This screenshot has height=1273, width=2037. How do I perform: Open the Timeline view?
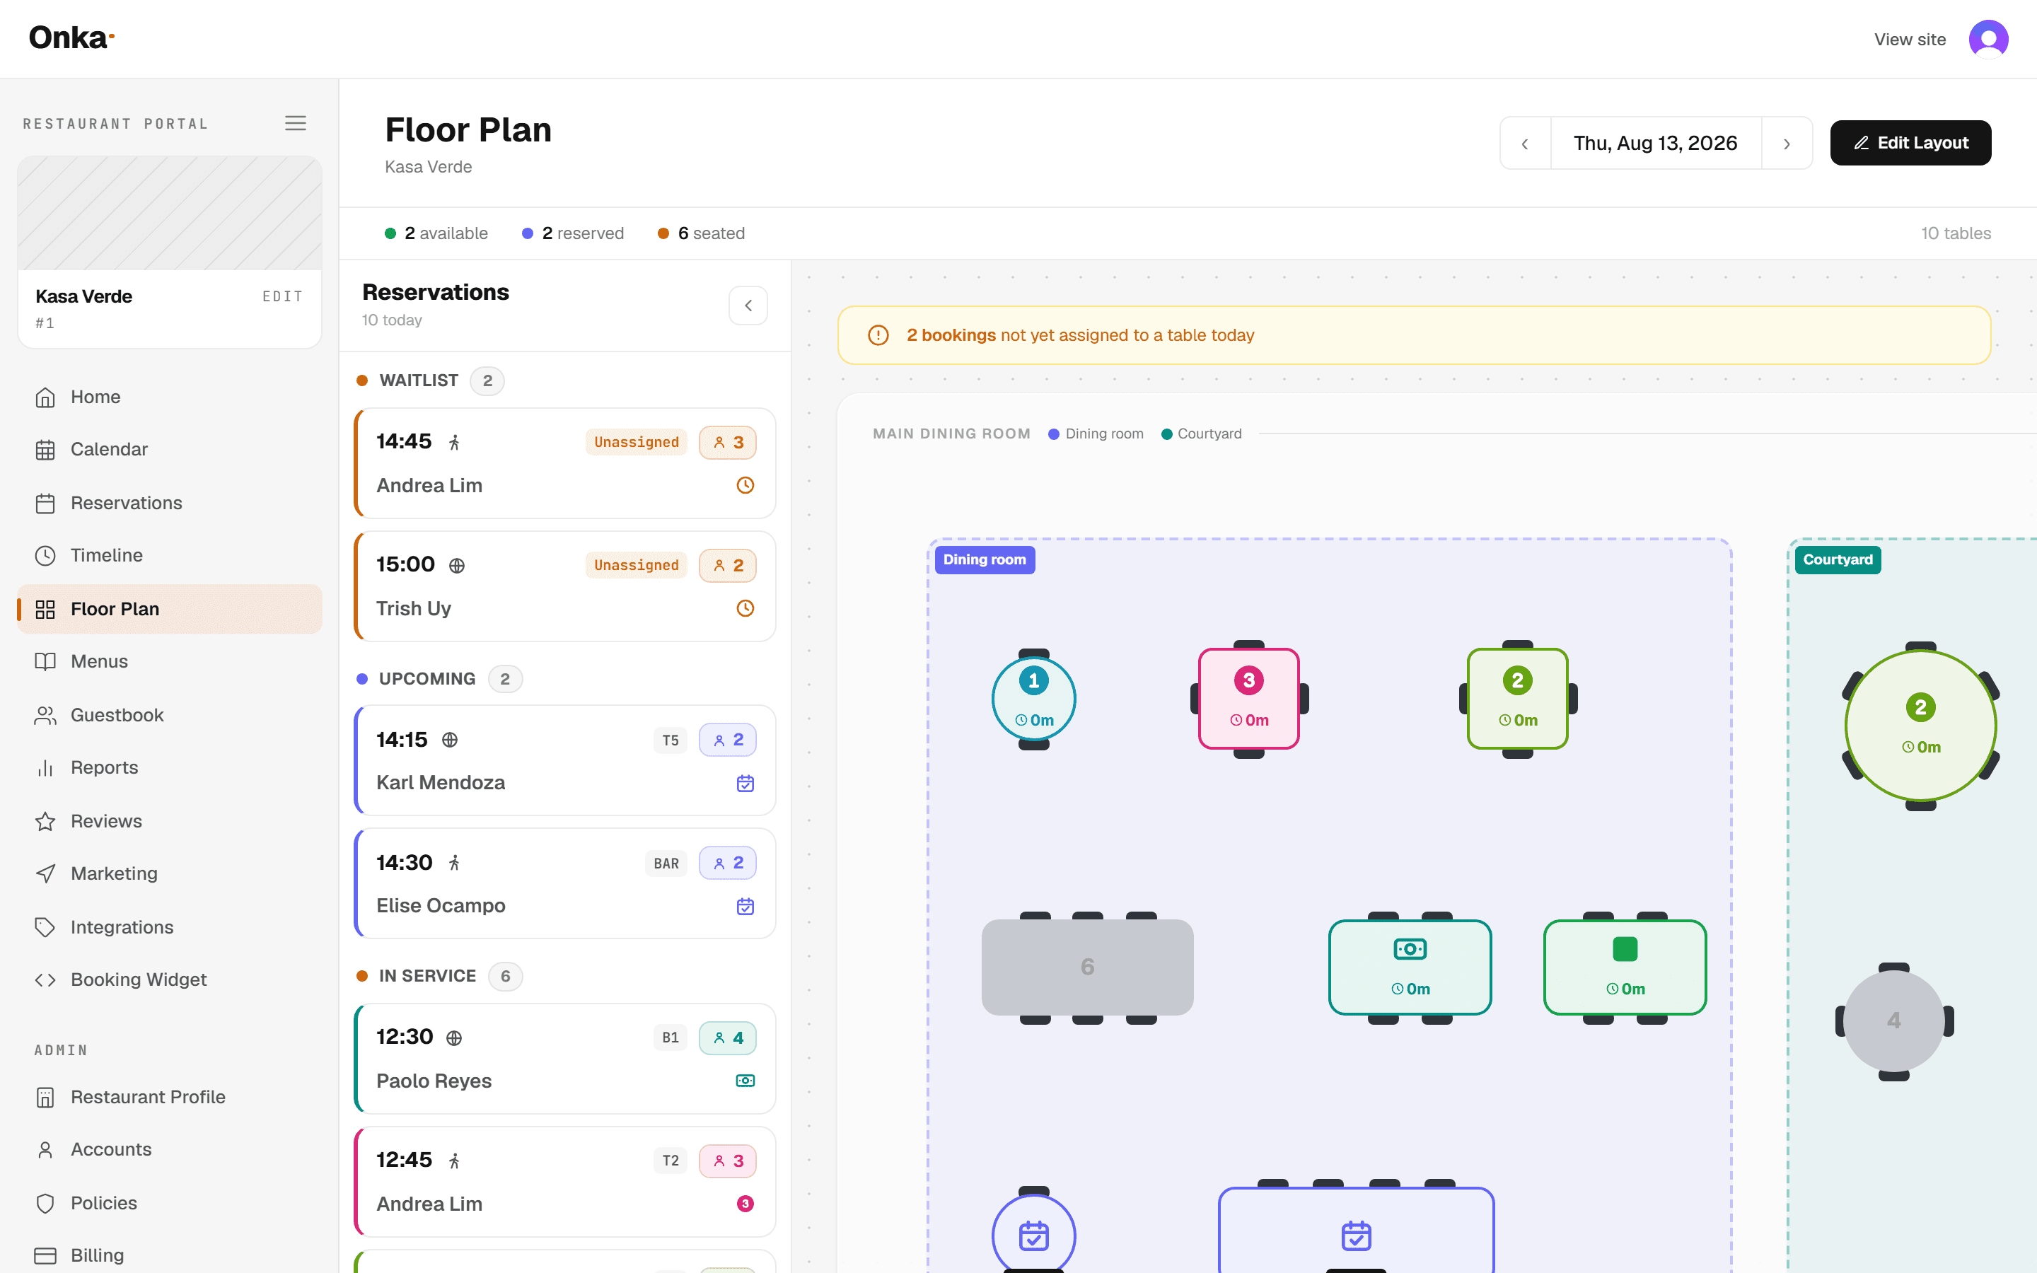coord(170,556)
